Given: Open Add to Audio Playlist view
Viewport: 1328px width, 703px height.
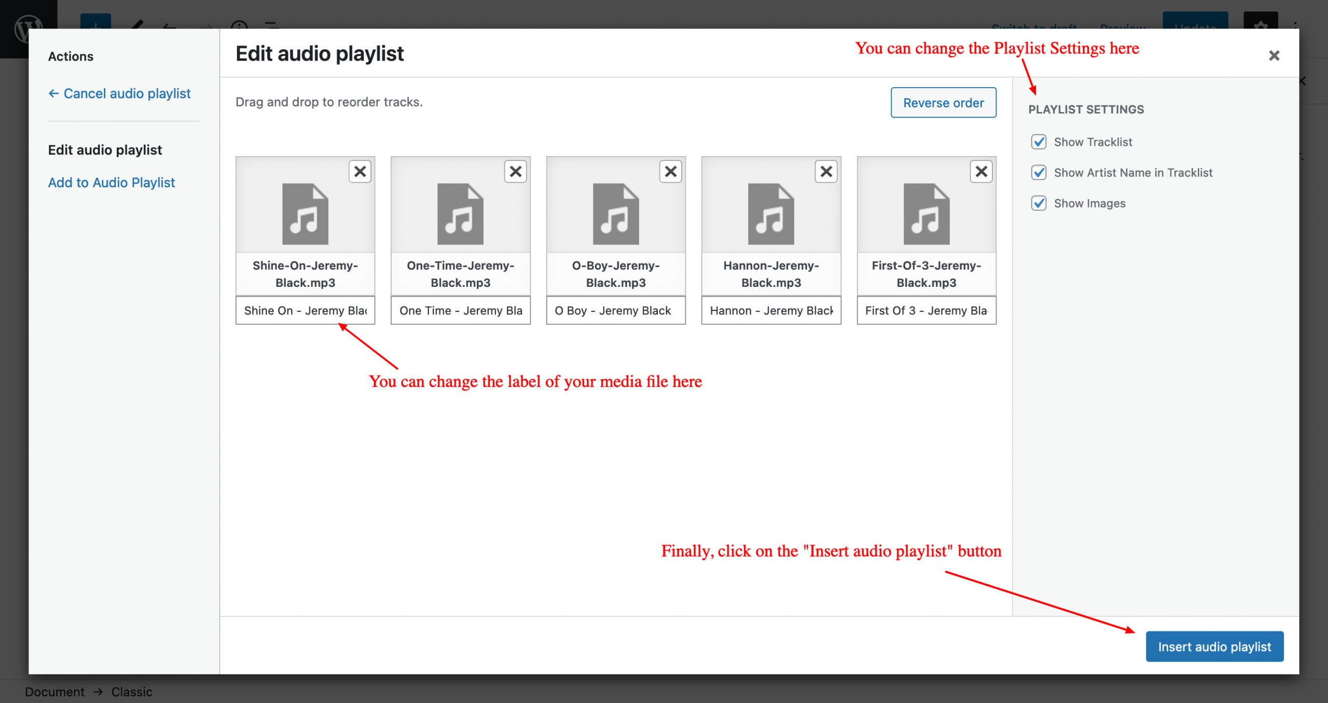Looking at the screenshot, I should coord(112,183).
